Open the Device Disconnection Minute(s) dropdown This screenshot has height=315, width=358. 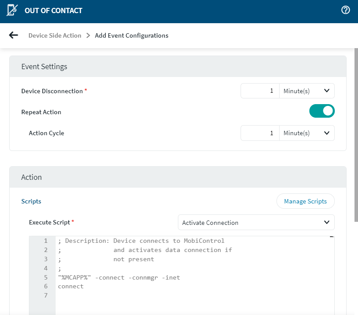pyautogui.click(x=307, y=91)
